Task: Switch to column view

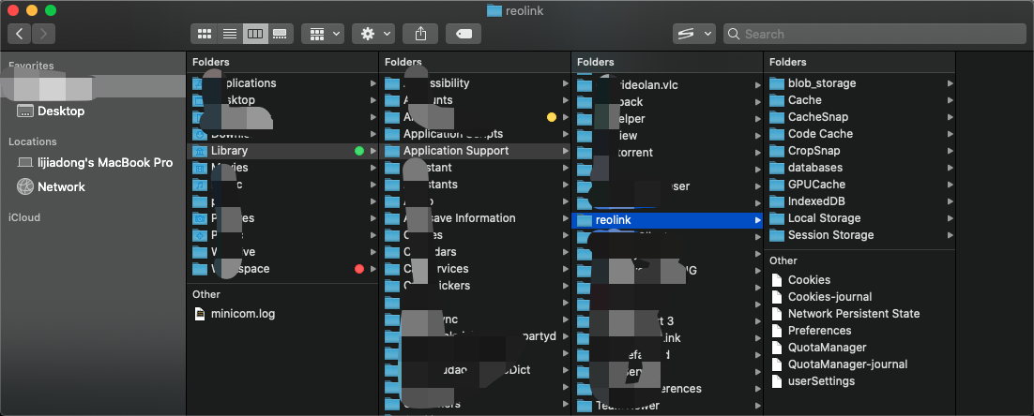Action: pos(254,34)
